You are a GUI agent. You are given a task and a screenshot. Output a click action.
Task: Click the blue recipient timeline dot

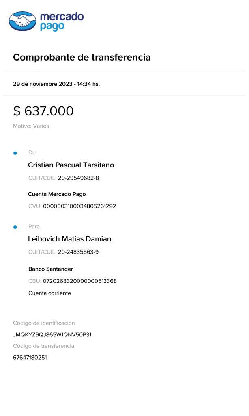(15, 227)
